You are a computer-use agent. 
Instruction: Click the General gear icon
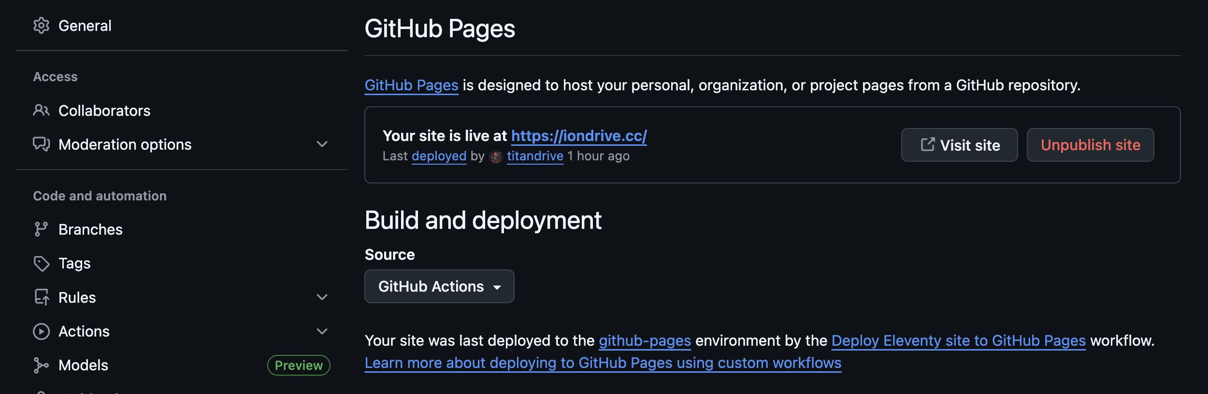click(x=41, y=26)
